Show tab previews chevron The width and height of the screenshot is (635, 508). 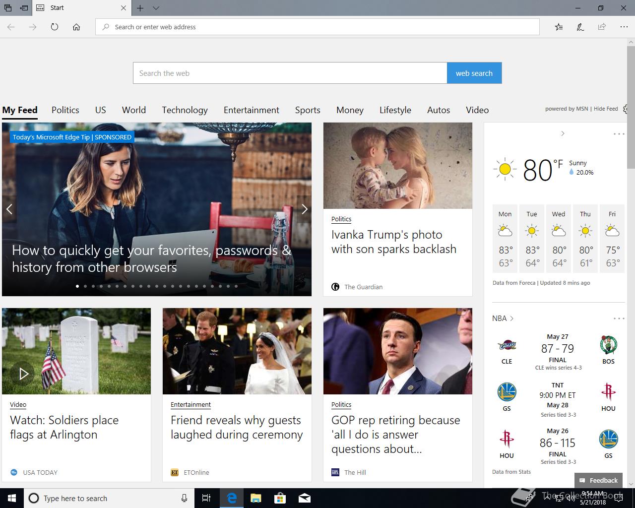click(x=156, y=8)
